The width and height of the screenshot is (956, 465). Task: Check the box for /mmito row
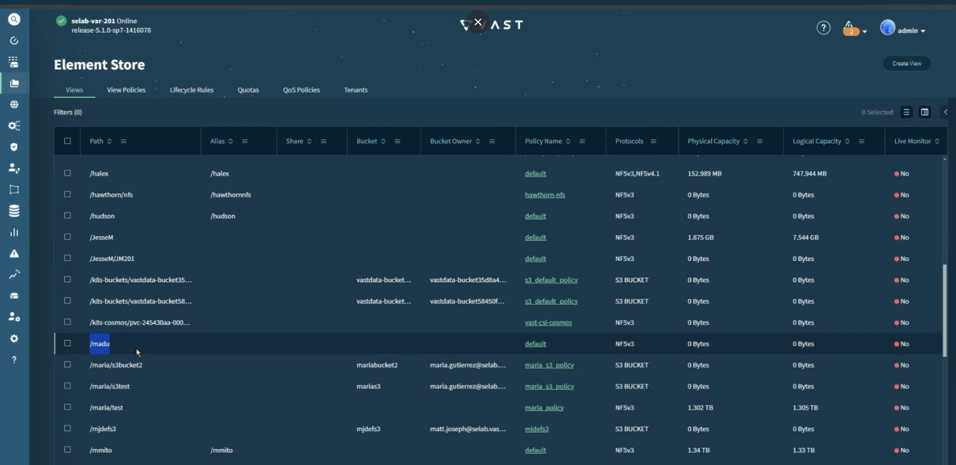tap(67, 450)
